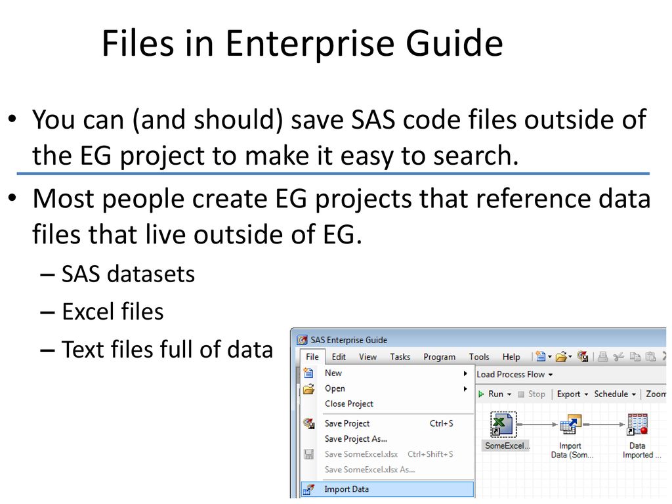Screen dimensions: 672x504
Task: Open the File menu
Action: click(312, 356)
